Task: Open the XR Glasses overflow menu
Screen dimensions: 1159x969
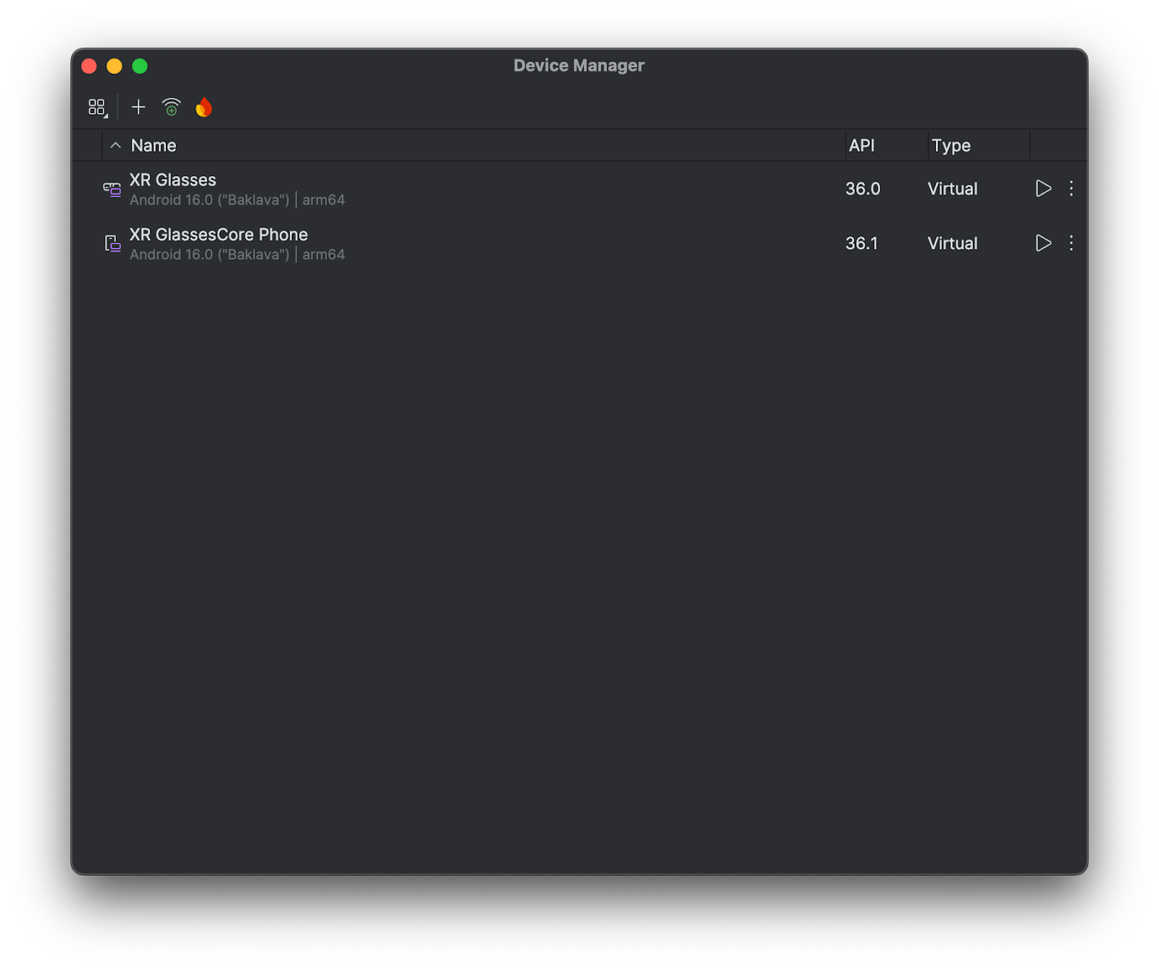Action: (x=1071, y=189)
